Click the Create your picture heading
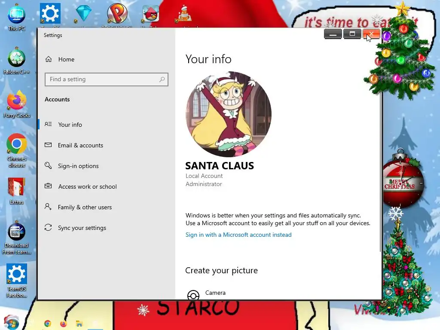The width and height of the screenshot is (440, 330). [x=221, y=271]
